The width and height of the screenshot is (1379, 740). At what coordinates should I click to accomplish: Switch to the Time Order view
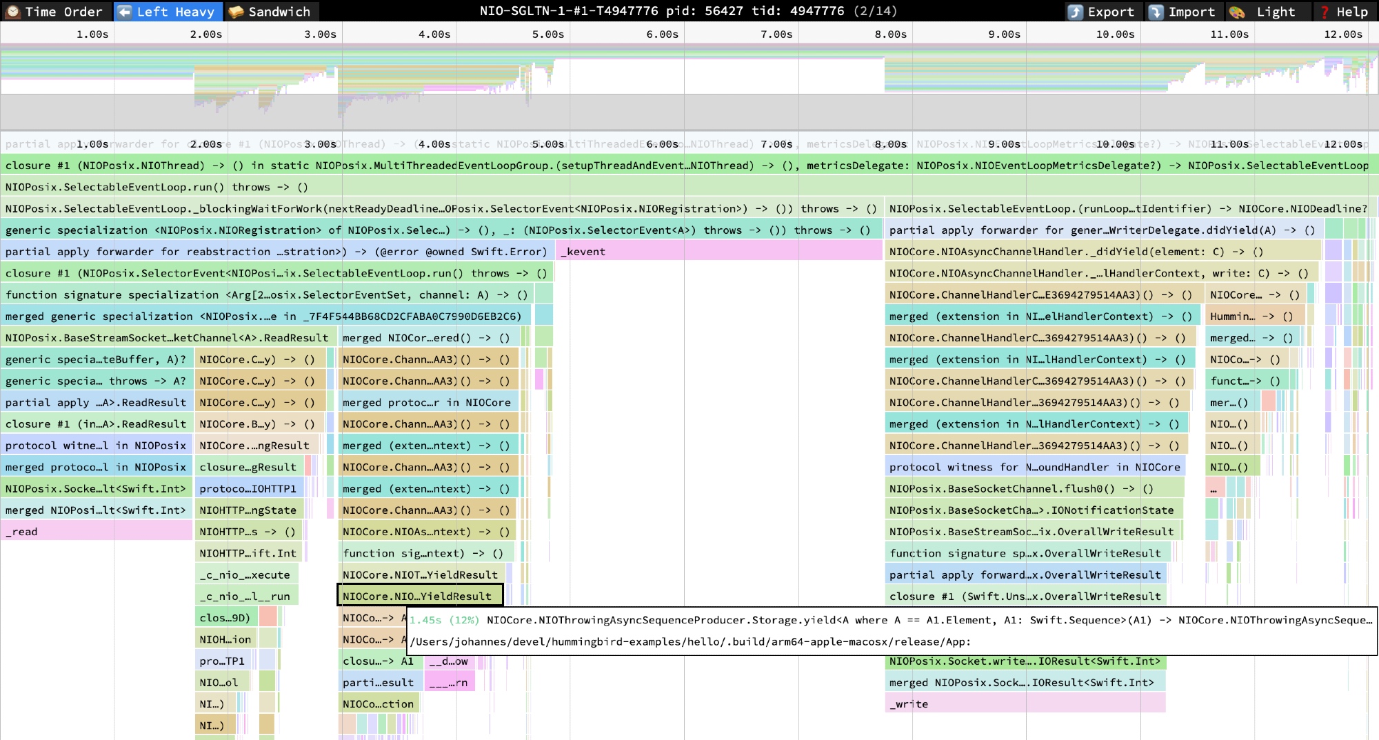tap(54, 12)
